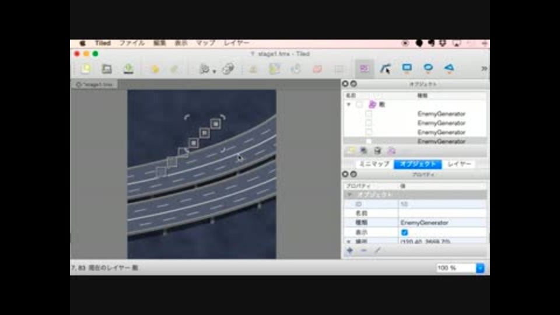Switch to the レイヤー tab
This screenshot has height=315, width=560.
[459, 164]
